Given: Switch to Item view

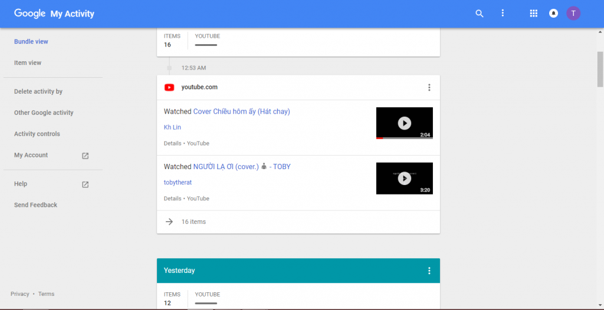Looking at the screenshot, I should [x=28, y=63].
